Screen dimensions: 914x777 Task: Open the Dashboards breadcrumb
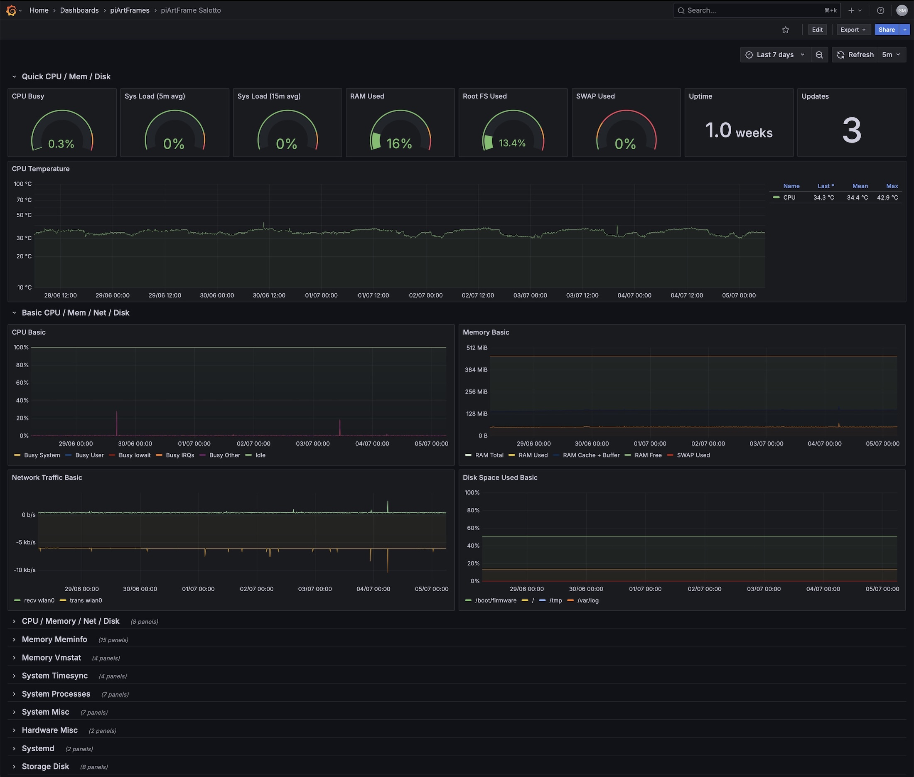tap(79, 10)
